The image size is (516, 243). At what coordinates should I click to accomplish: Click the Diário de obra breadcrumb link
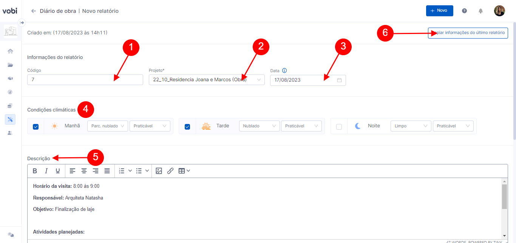(x=58, y=11)
